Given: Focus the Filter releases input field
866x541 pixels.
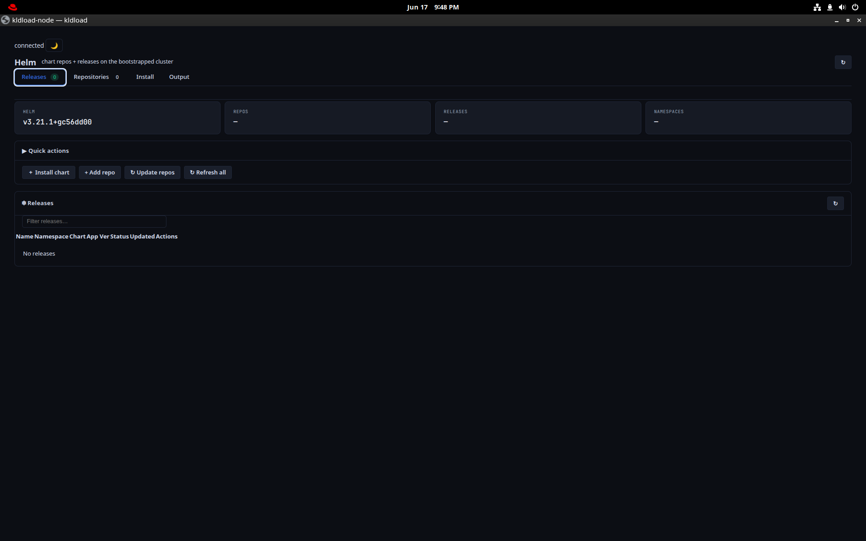Looking at the screenshot, I should click(x=94, y=221).
